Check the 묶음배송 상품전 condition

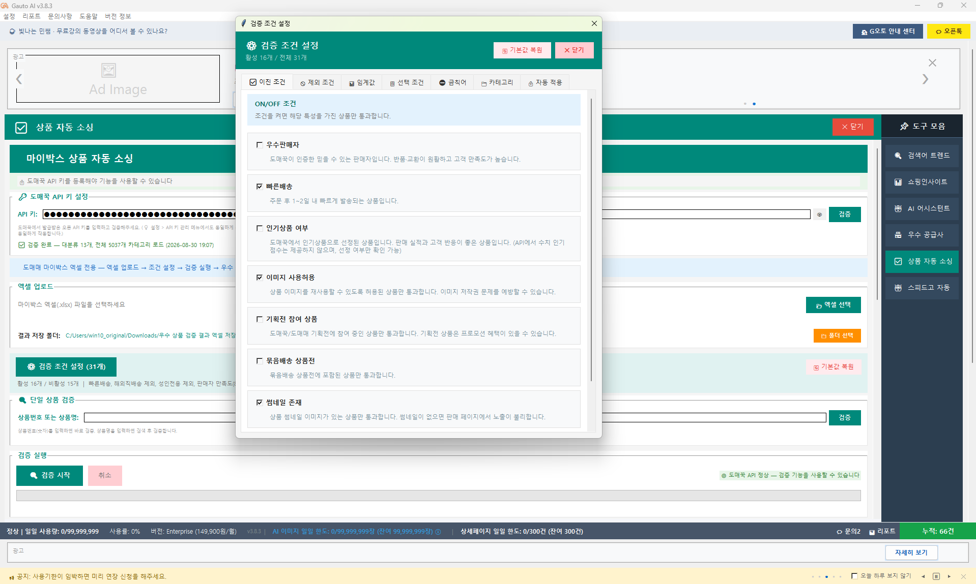tap(260, 361)
